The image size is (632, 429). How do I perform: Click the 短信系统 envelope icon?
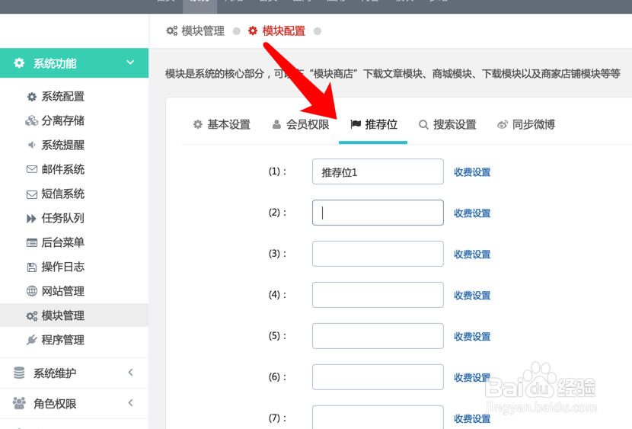[32, 195]
